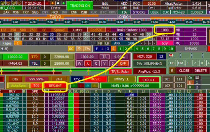This screenshot has height=132, width=210.
Task: Toggle the TS trailing stop button
Action: click(x=104, y=57)
